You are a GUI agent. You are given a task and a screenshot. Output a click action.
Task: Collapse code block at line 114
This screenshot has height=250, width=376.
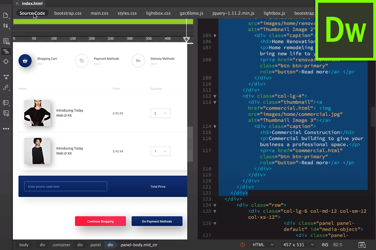[215, 127]
